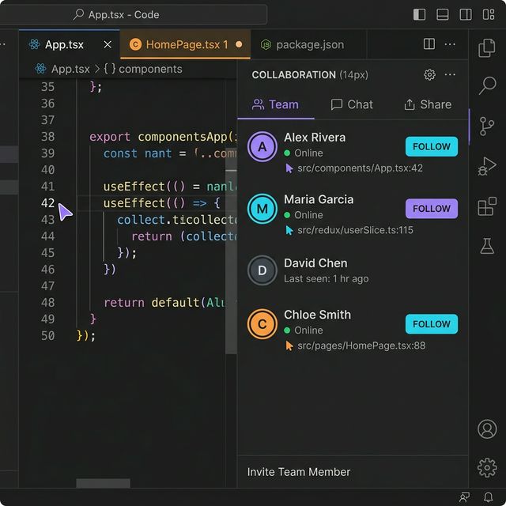This screenshot has width=506, height=506.
Task: Click the export keyword on line 38
Action: tap(110, 137)
